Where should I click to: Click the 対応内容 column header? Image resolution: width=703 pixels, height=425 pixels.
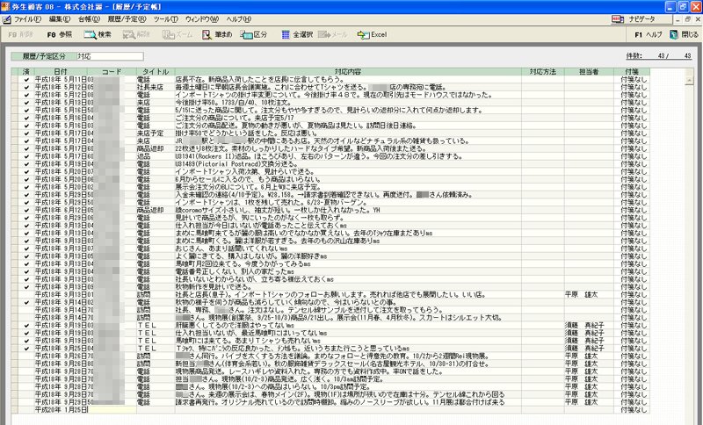pyautogui.click(x=348, y=72)
